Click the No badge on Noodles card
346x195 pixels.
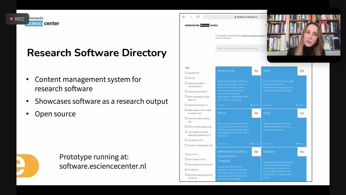302,152
